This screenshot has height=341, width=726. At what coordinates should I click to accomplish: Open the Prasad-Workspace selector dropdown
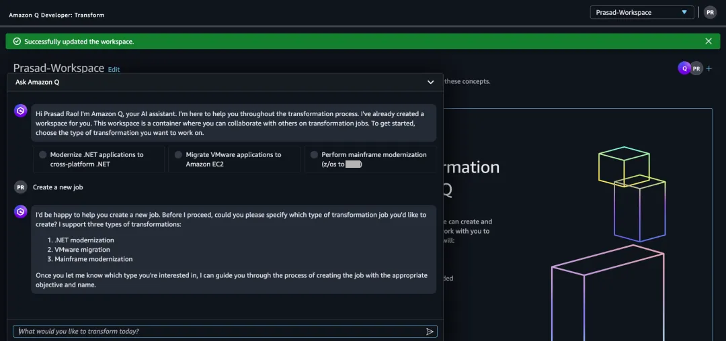[642, 13]
